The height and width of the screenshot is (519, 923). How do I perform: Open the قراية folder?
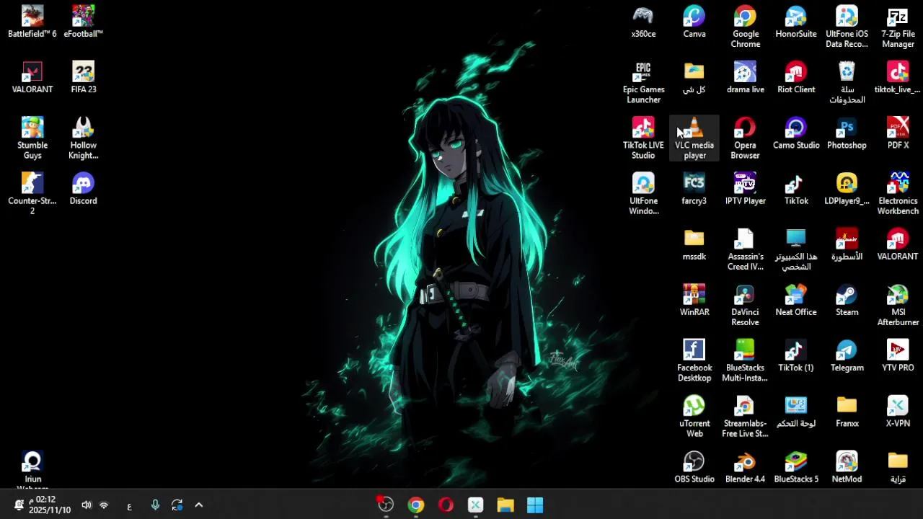pyautogui.click(x=898, y=466)
